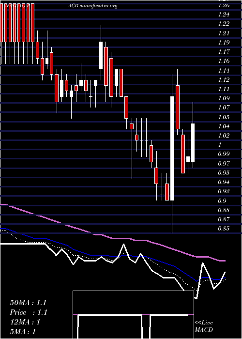Click the 0.95 price axis label
The width and height of the screenshot is (242, 339).
coord(224,173)
